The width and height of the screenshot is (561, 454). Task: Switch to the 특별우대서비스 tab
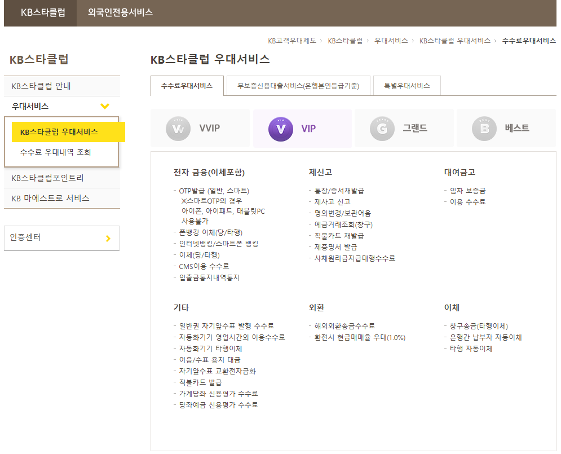click(x=407, y=86)
